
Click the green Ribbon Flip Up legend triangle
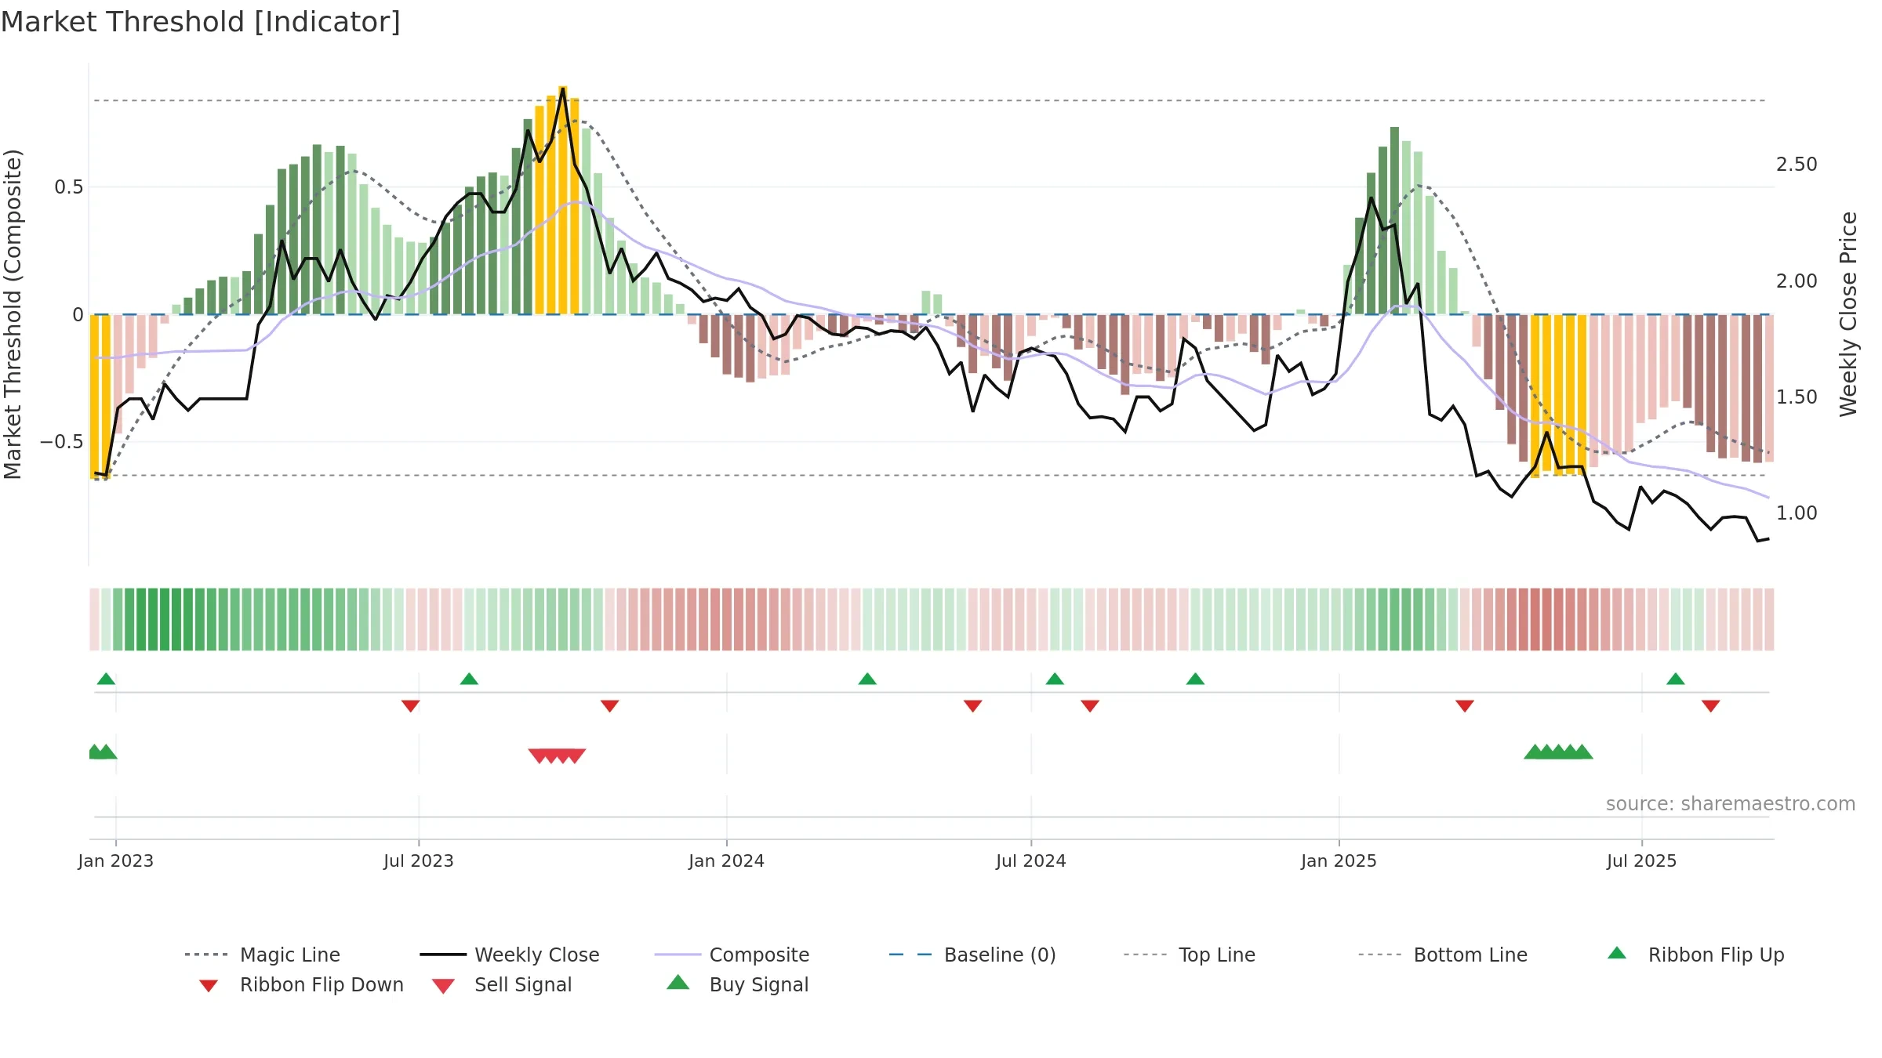coord(1617,953)
